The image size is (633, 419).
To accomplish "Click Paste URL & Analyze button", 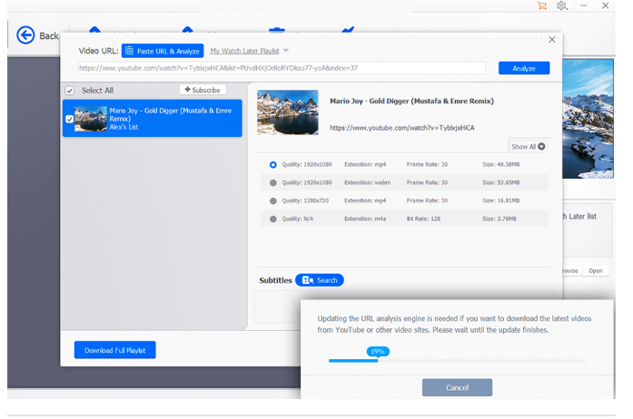I will pos(163,51).
